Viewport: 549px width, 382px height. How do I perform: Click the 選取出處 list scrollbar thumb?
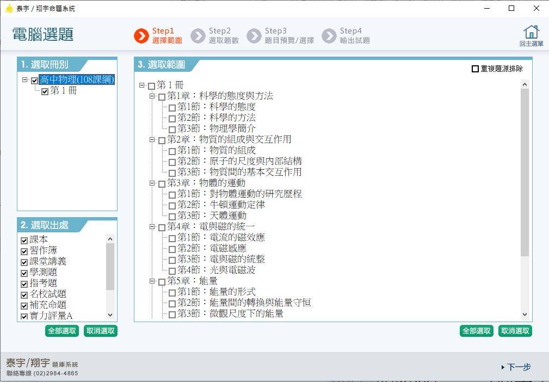coord(110,267)
